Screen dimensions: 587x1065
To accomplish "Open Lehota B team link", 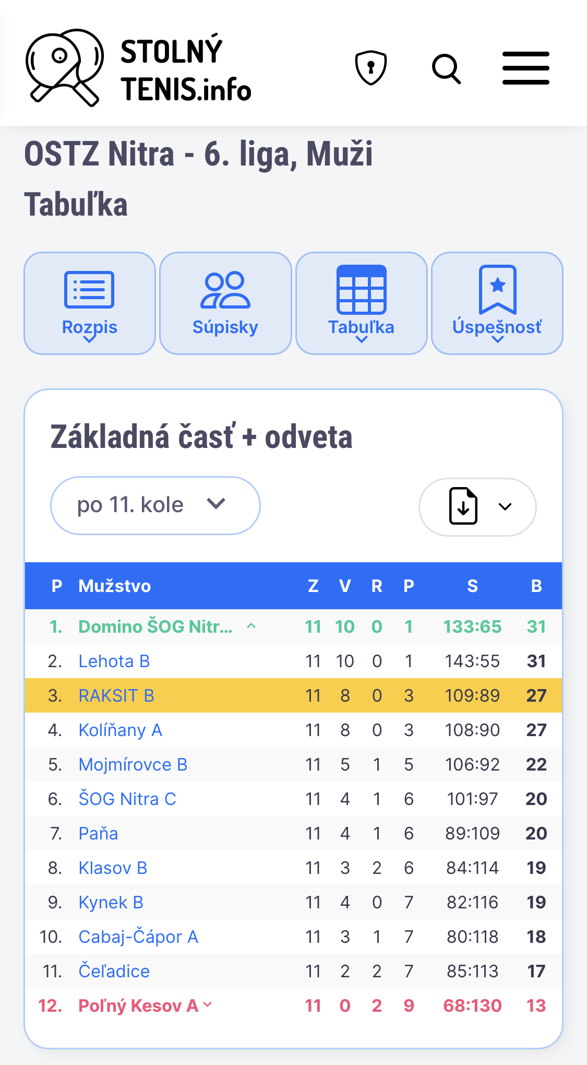I will [x=114, y=661].
